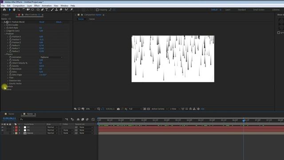Expand the Grid & Guides group
Image resolution: width=284 pixels, height=160 pixels.
[x=5, y=25]
